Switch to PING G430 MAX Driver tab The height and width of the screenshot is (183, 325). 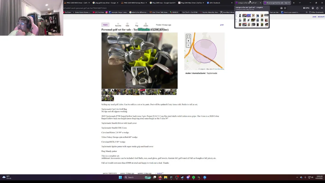pyautogui.click(x=77, y=3)
